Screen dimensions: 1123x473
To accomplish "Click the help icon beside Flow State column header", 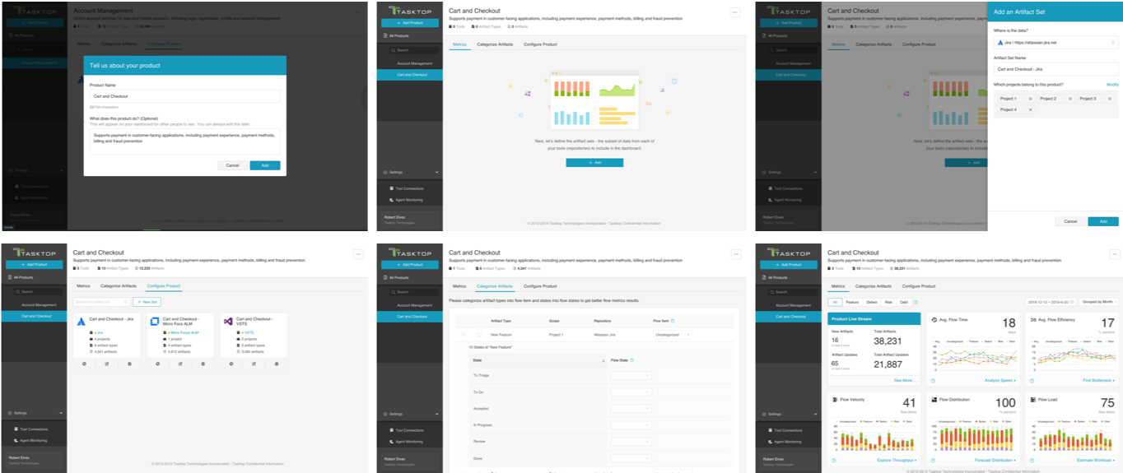I will tap(632, 360).
